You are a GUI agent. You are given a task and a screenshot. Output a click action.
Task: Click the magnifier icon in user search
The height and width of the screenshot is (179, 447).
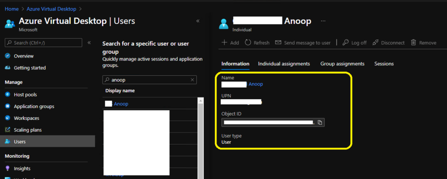[107, 80]
